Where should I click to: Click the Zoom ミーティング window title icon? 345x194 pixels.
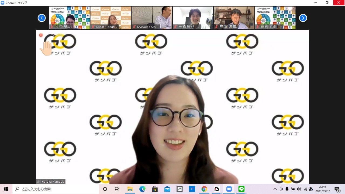[3, 3]
